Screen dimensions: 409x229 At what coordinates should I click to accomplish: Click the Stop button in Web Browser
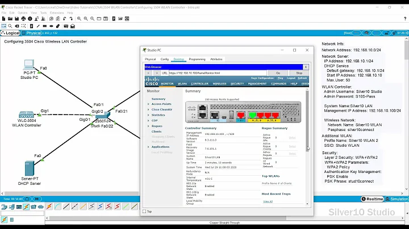pos(299,73)
